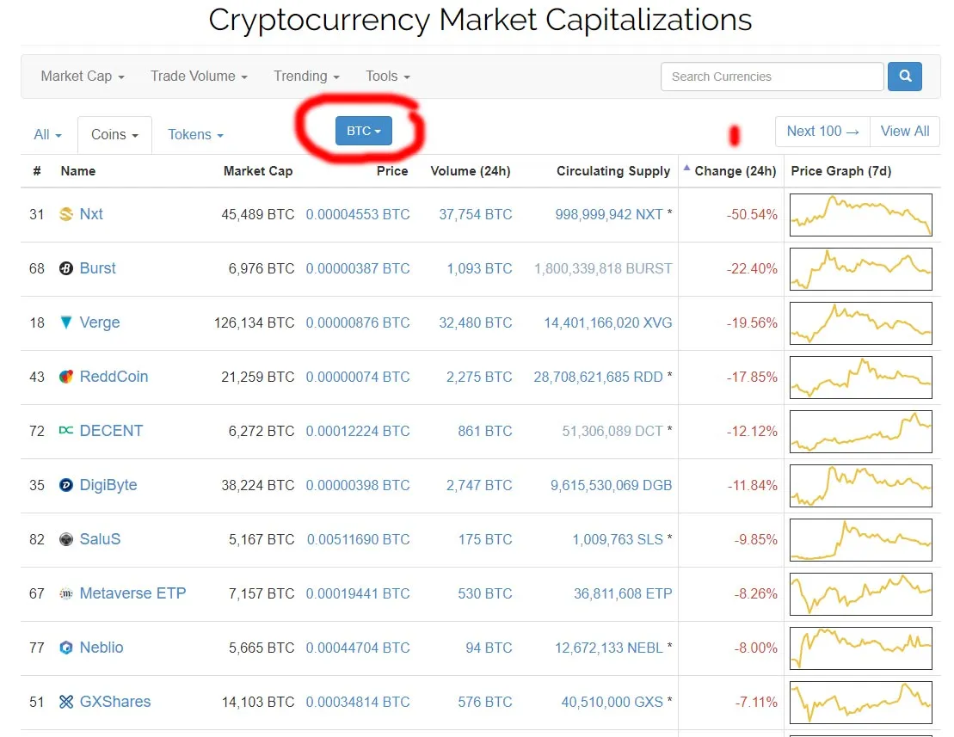Click the ReddCoin logo icon

(65, 377)
